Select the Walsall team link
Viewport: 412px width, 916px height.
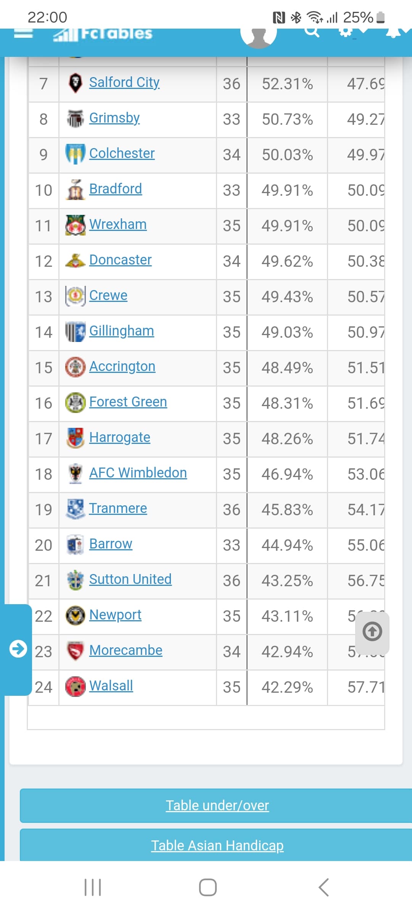[x=111, y=686]
